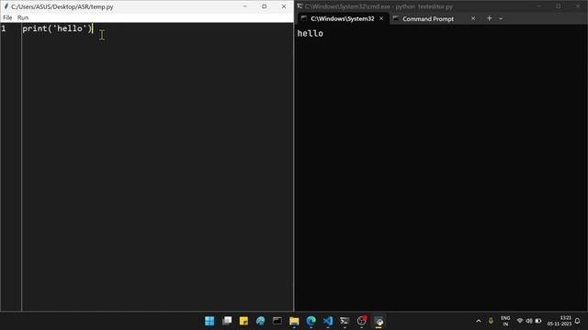The height and width of the screenshot is (330, 588).
Task: Click the cmd.exe terminal title bar icon
Action: pos(300,6)
